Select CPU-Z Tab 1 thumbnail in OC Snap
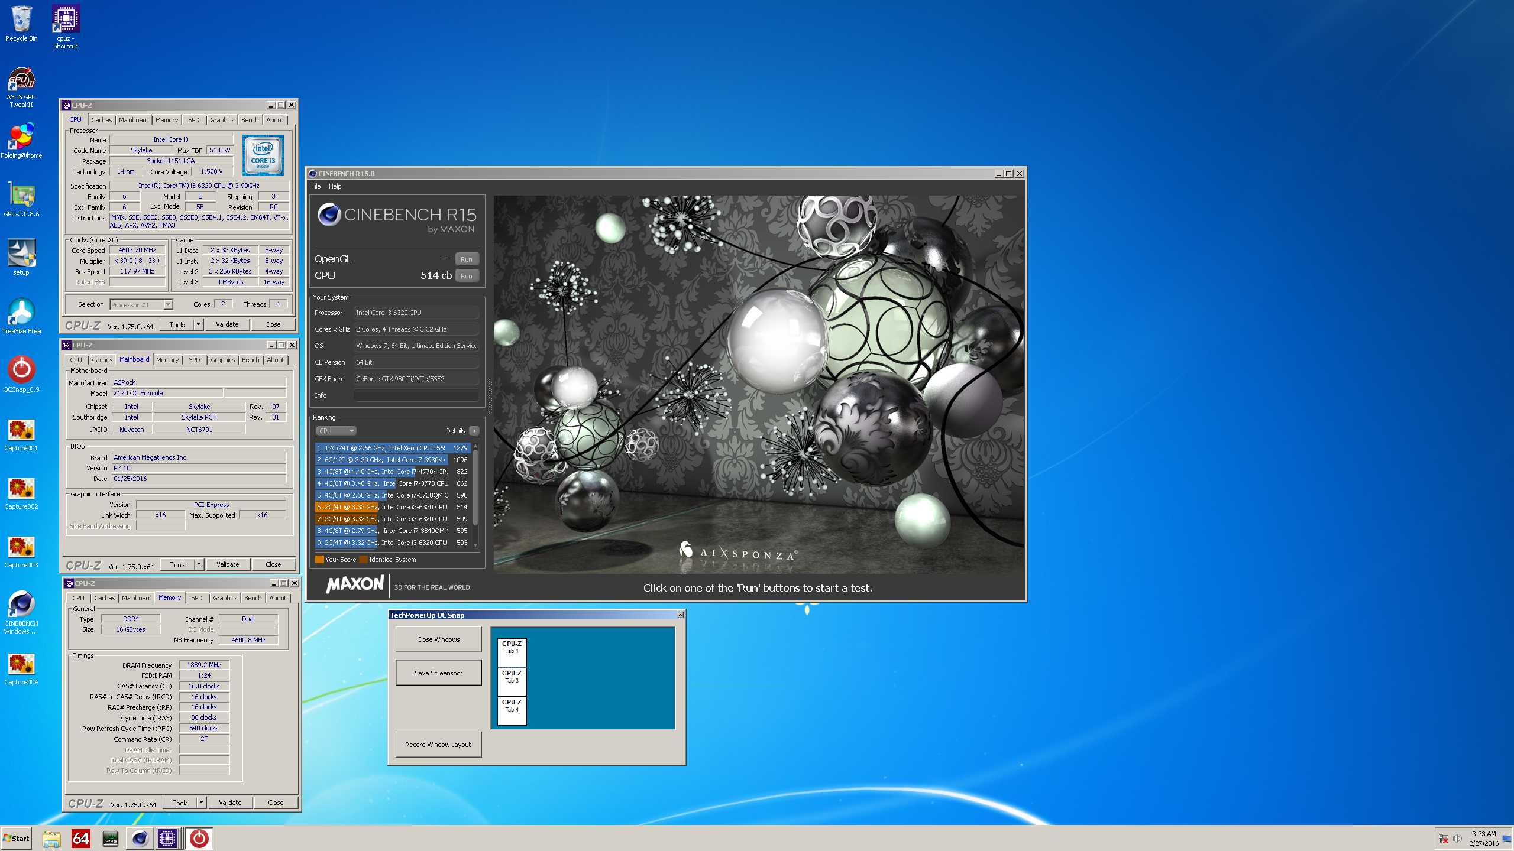The image size is (1514, 851). tap(512, 652)
